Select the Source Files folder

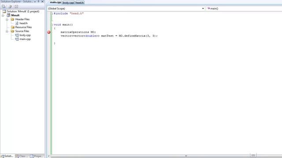point(22,31)
